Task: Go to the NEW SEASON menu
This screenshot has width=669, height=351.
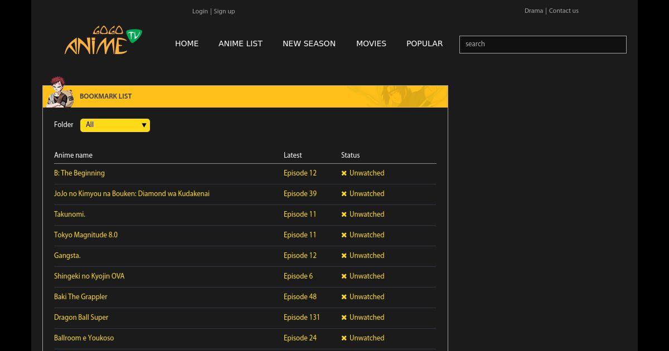Action: (x=309, y=43)
